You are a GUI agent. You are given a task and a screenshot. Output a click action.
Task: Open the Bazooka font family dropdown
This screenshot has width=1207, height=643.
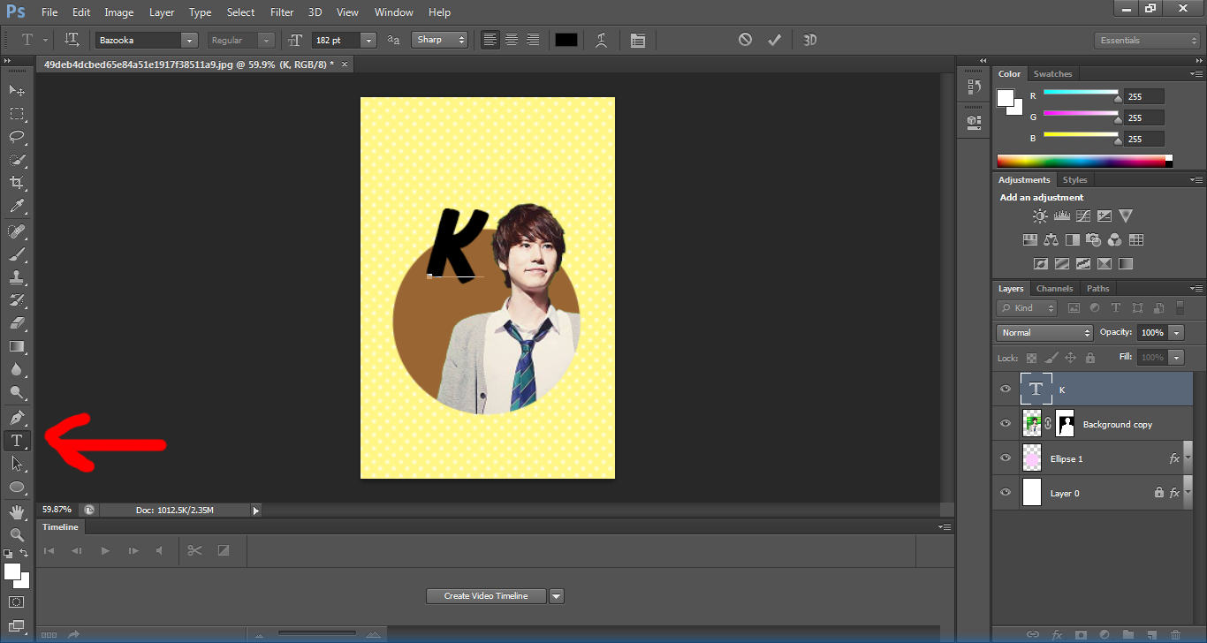[x=189, y=41]
